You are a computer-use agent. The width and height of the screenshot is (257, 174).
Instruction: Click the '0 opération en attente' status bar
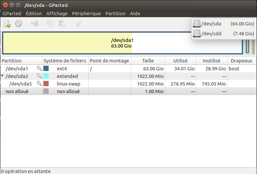click(26, 171)
